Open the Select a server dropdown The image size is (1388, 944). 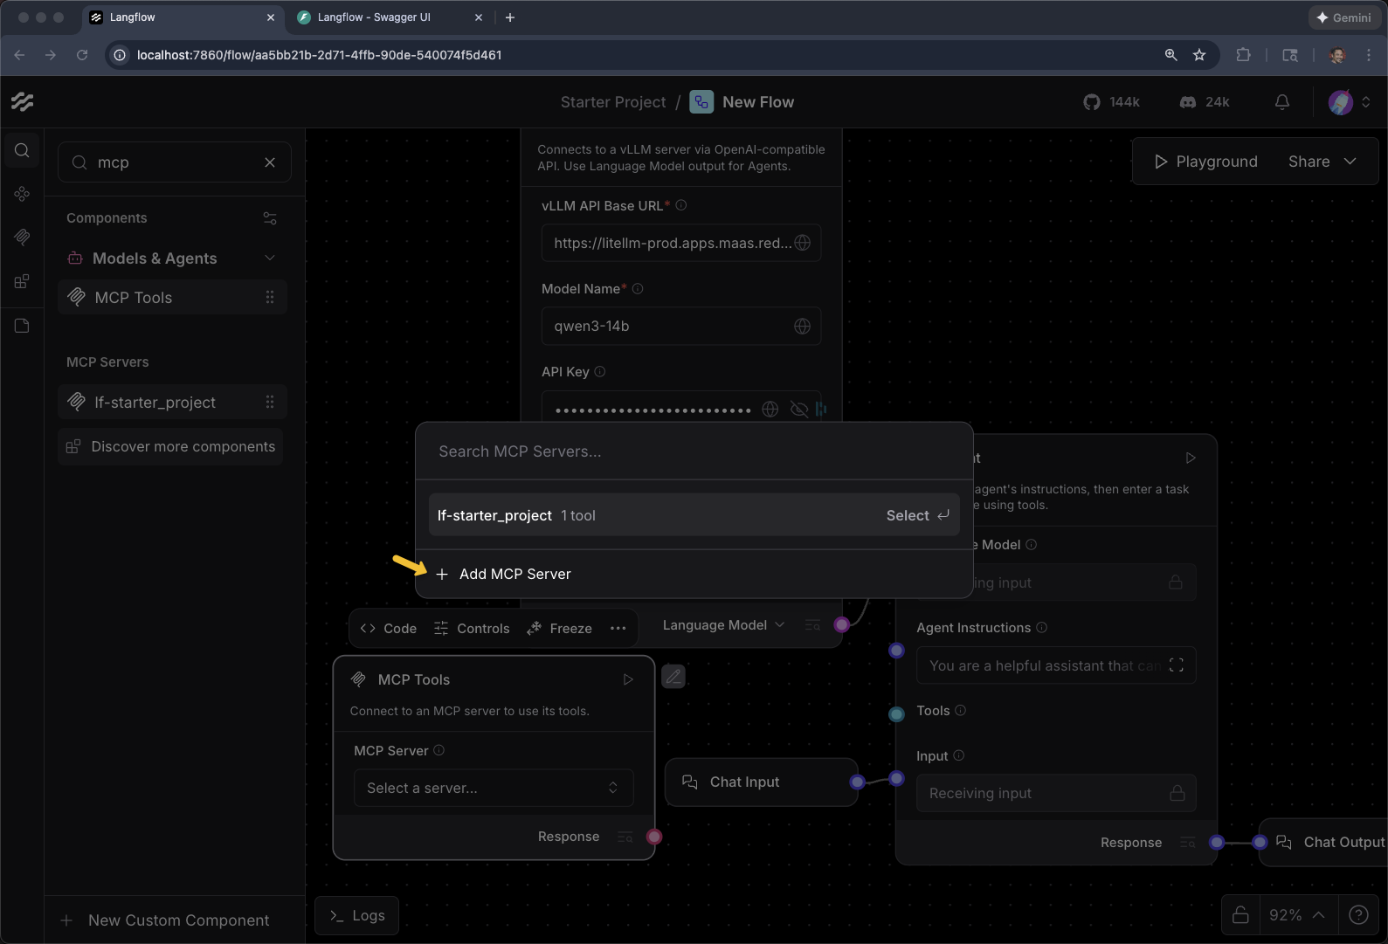(x=494, y=788)
